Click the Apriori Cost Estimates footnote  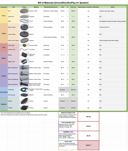pyautogui.click(x=24, y=115)
